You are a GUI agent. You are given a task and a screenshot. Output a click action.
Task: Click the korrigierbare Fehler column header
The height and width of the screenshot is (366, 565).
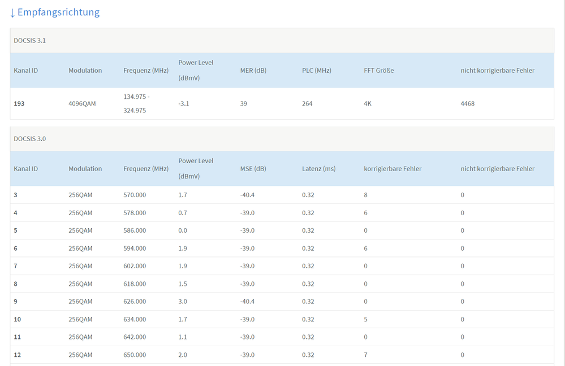click(x=392, y=168)
